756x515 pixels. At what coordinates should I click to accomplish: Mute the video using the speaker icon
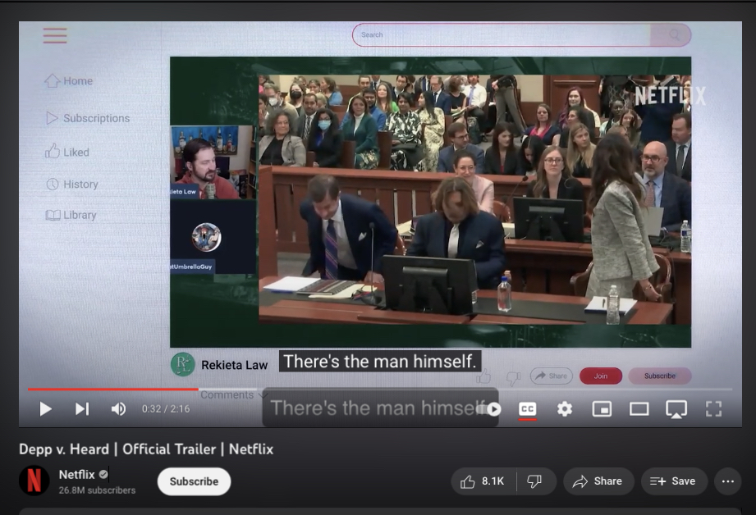[x=118, y=409]
